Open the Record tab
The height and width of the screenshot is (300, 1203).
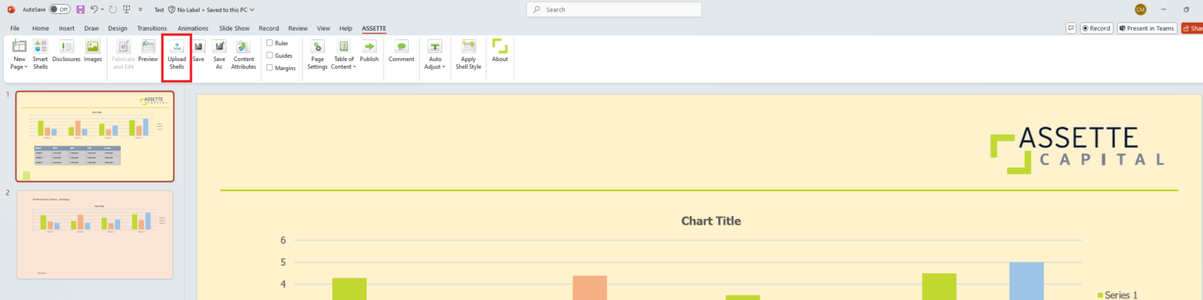tap(269, 28)
